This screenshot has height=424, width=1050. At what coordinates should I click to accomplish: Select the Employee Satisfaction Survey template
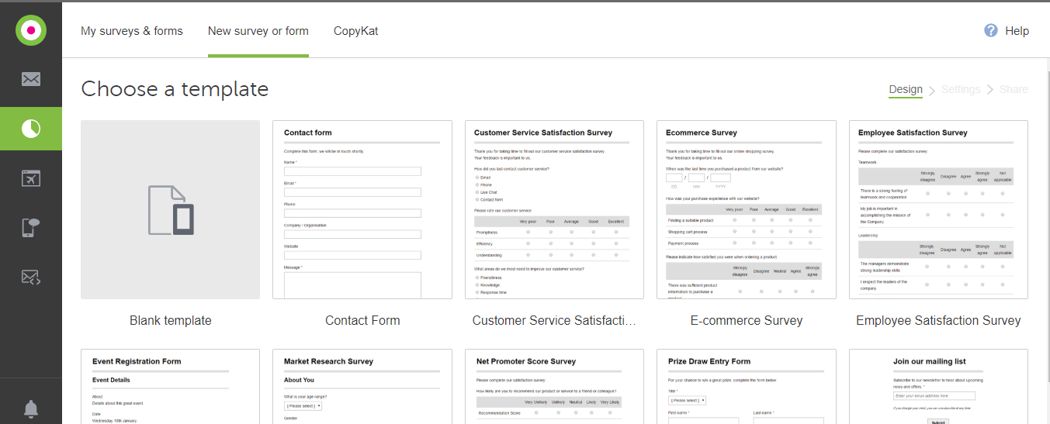pos(938,209)
